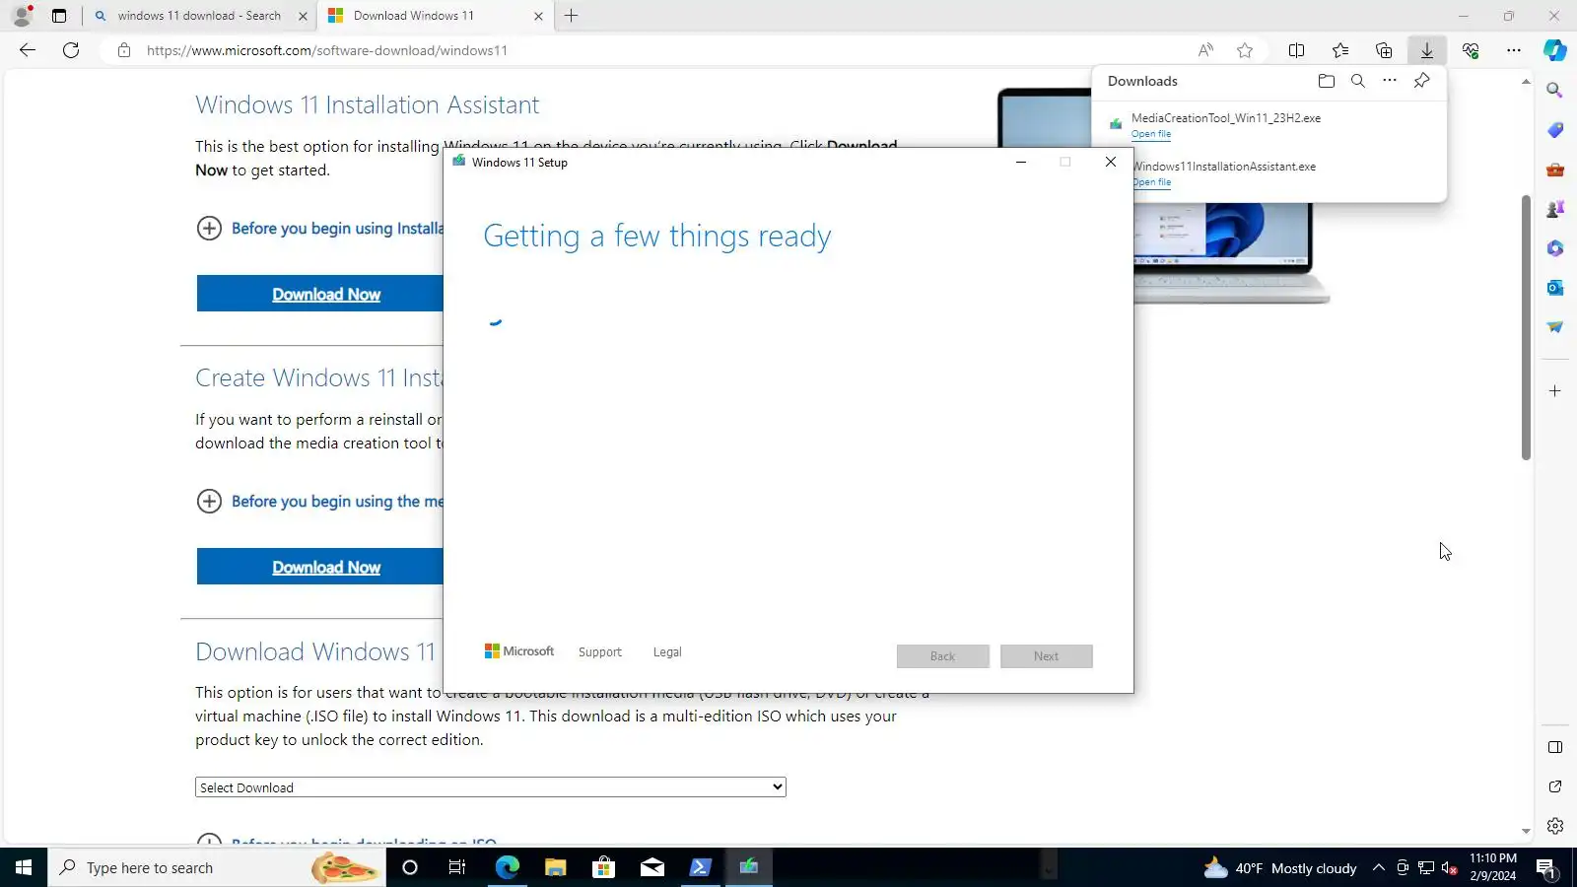The height and width of the screenshot is (887, 1577).
Task: Open the notification center icon
Action: [1545, 868]
